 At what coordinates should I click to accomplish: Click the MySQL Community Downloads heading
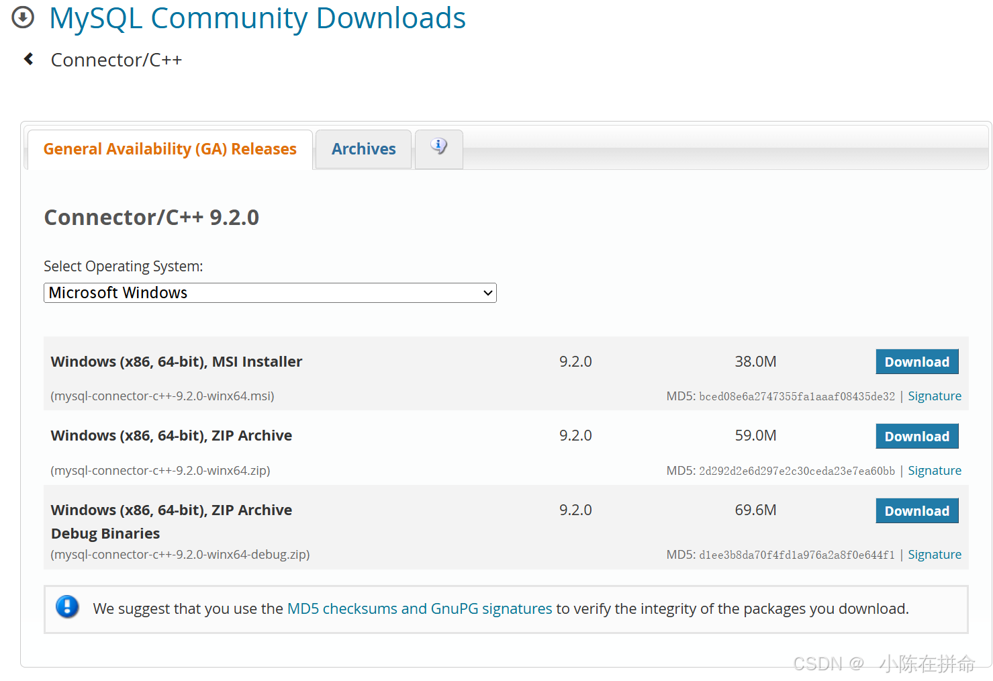point(257,18)
